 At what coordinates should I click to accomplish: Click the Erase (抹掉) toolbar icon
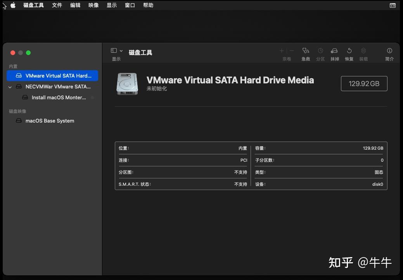334,53
